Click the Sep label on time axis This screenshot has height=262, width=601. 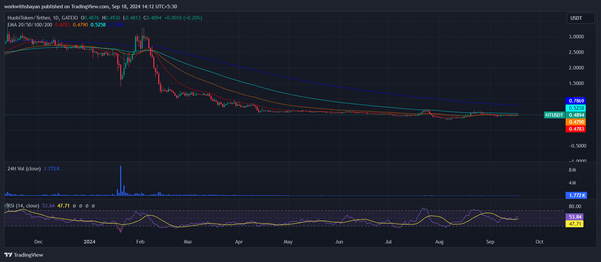[490, 242]
